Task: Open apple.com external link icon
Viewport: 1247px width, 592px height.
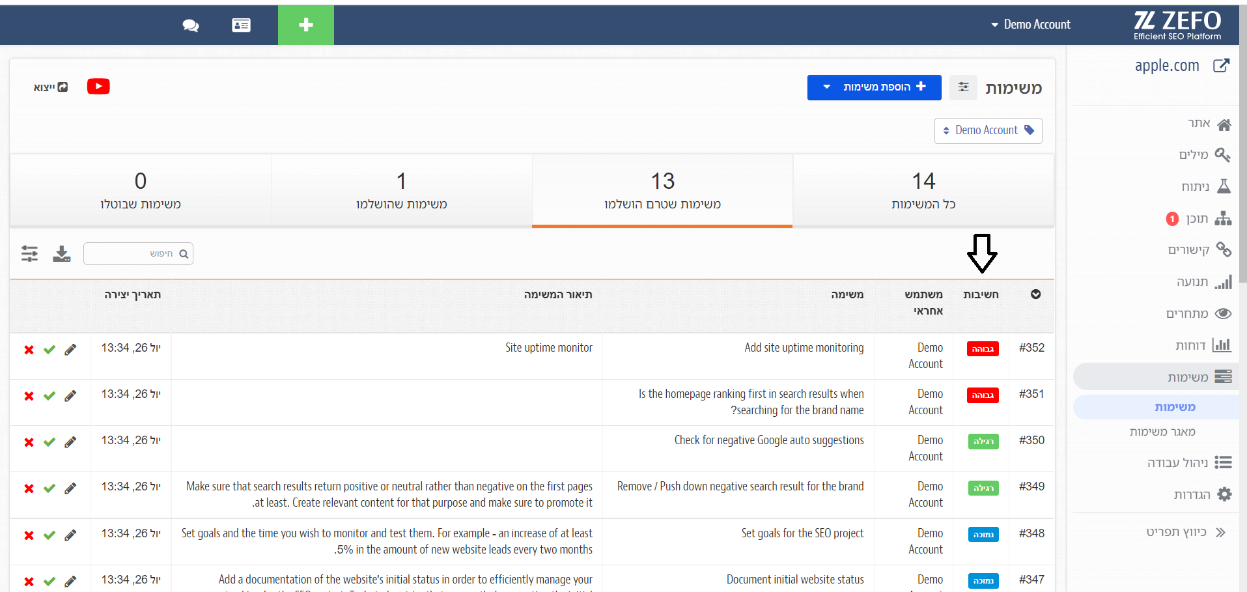Action: tap(1222, 66)
